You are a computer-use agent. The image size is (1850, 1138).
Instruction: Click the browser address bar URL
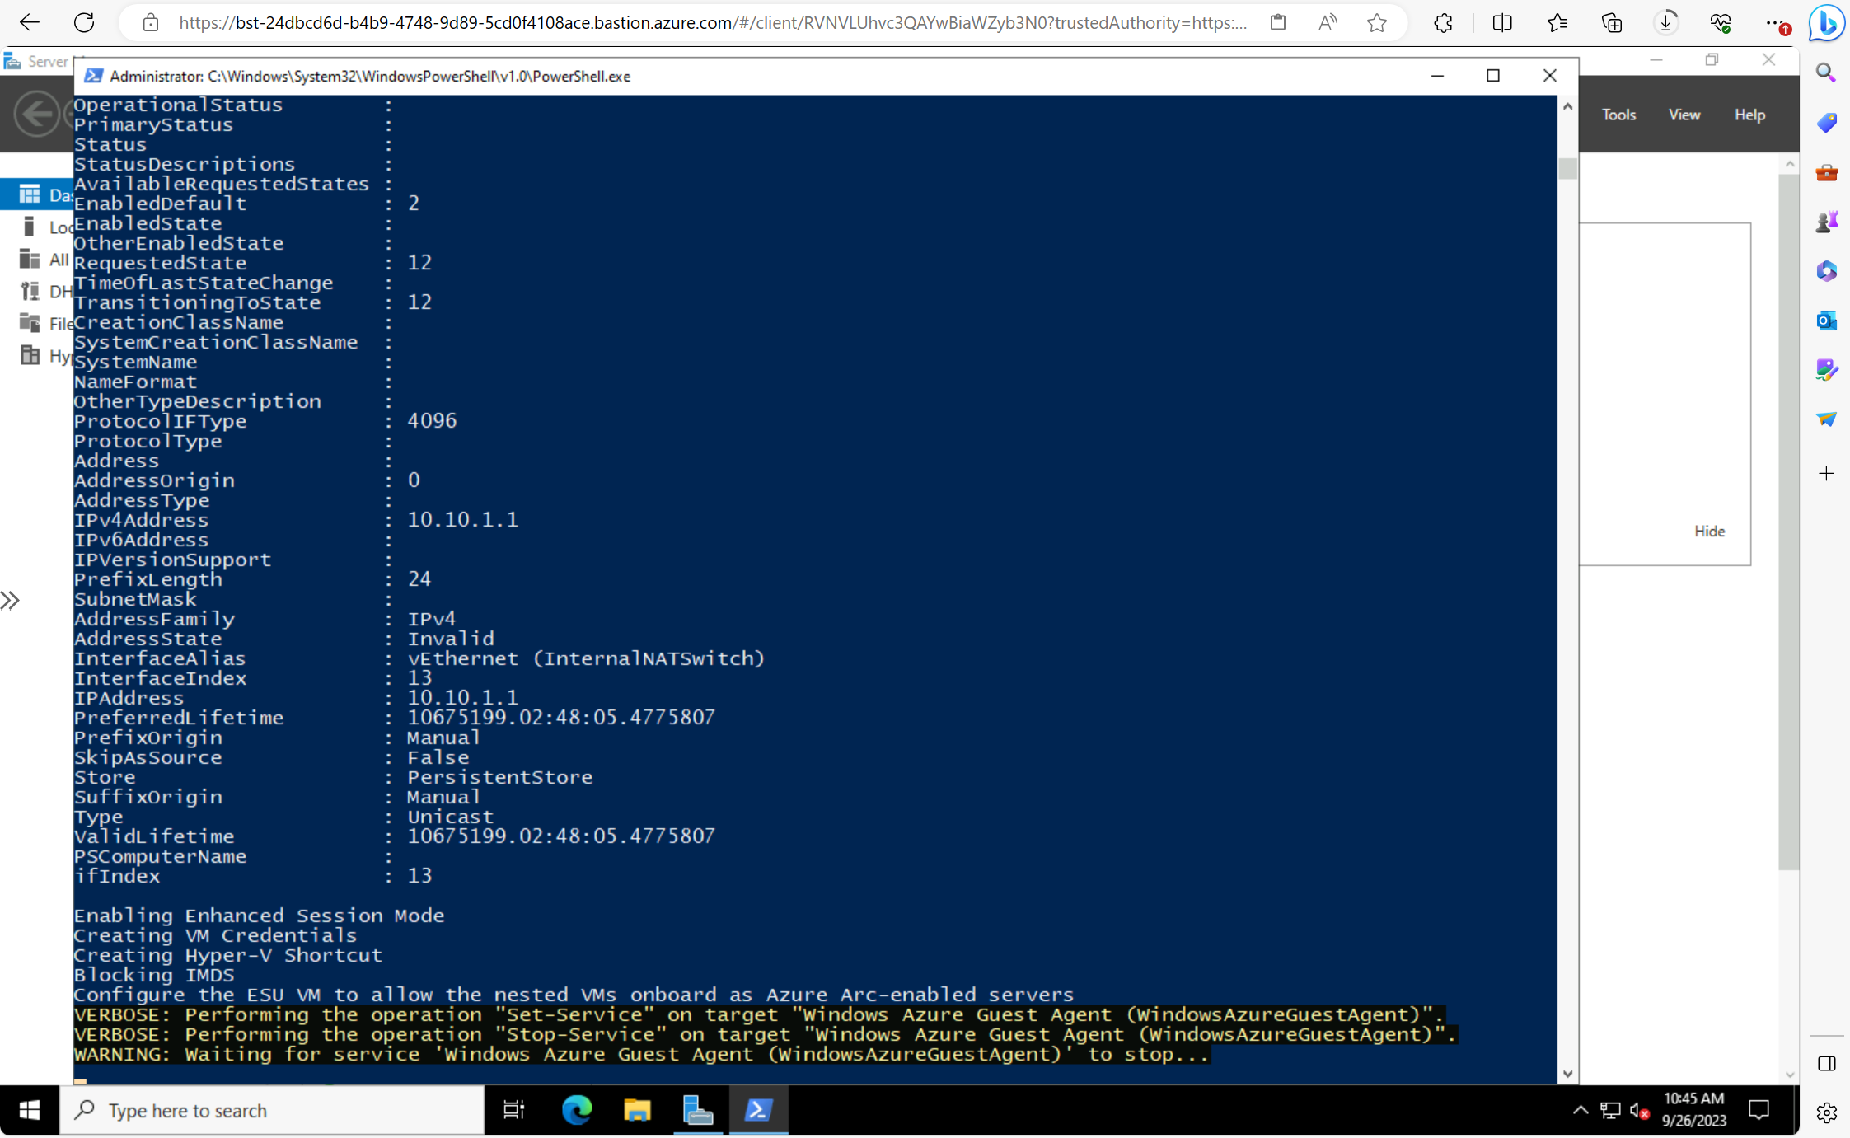click(711, 22)
